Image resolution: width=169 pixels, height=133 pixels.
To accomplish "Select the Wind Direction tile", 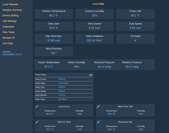I will point(53,51).
